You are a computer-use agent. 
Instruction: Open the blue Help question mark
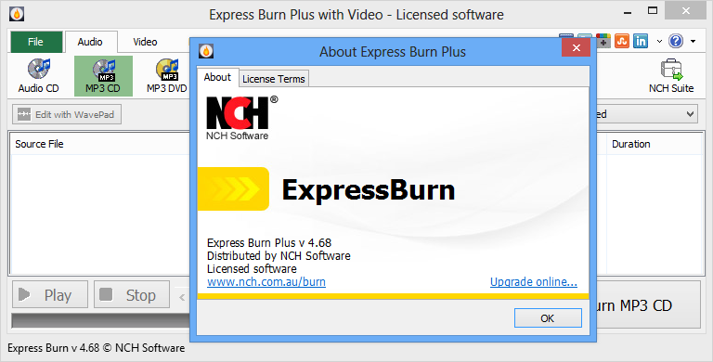click(x=676, y=41)
